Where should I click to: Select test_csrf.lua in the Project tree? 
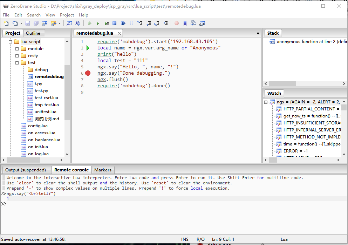(47, 97)
